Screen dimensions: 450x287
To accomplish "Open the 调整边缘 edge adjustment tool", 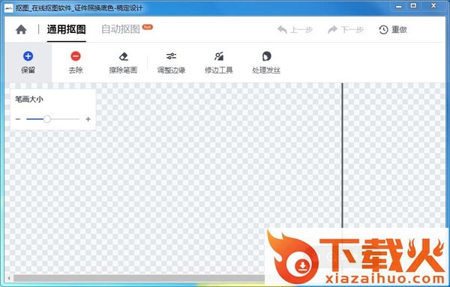I will [171, 62].
